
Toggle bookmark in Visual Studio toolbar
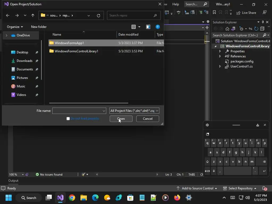(214, 12)
